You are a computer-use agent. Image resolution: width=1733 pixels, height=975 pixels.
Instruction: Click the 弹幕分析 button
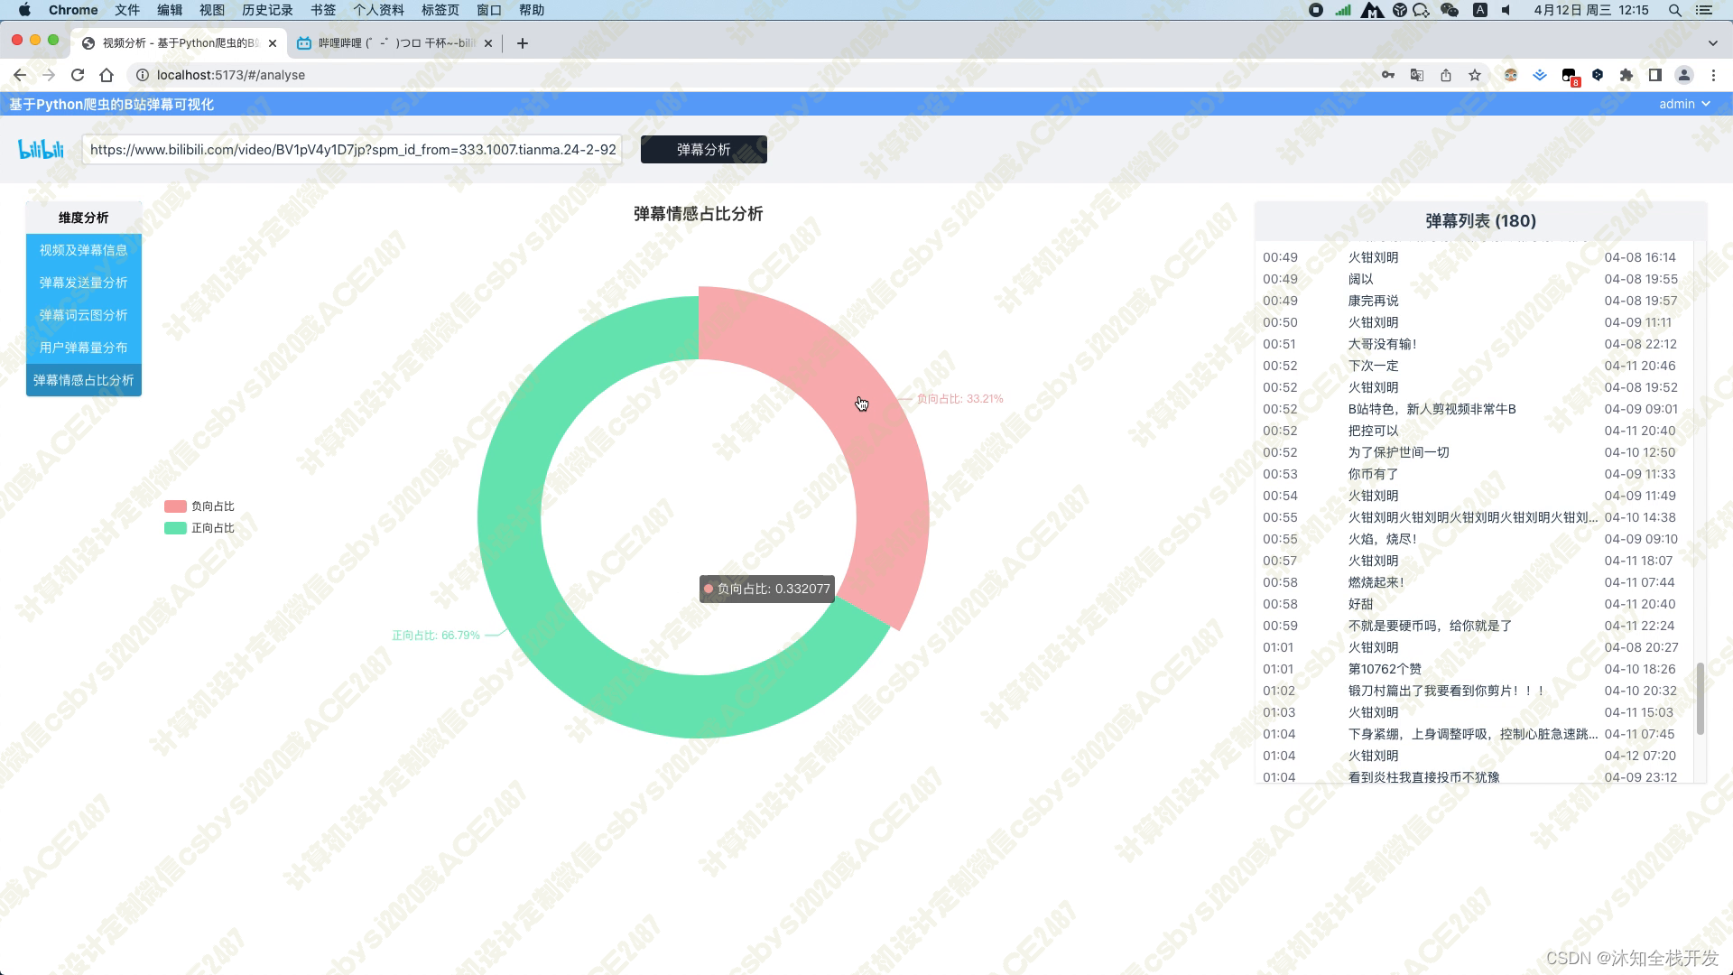pos(703,149)
